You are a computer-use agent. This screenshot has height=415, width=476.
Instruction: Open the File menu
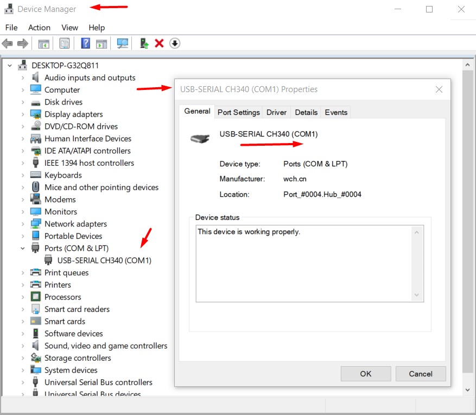click(11, 28)
